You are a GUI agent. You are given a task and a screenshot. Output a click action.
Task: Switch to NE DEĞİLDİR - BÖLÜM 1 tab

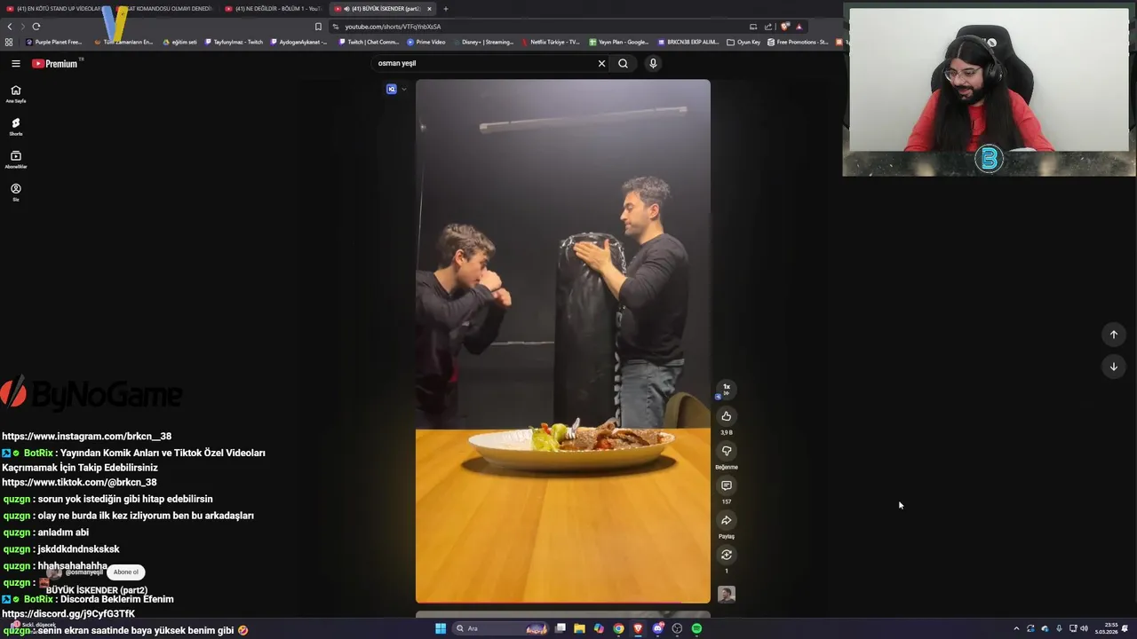tap(274, 9)
